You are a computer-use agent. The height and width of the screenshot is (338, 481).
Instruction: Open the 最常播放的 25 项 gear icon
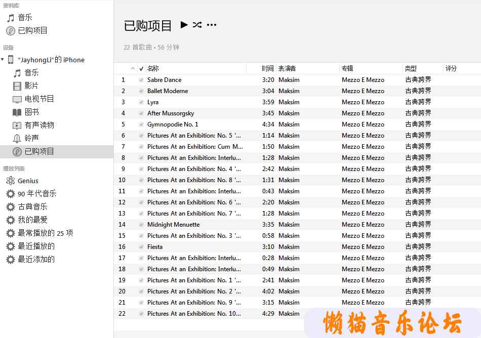pyautogui.click(x=11, y=233)
